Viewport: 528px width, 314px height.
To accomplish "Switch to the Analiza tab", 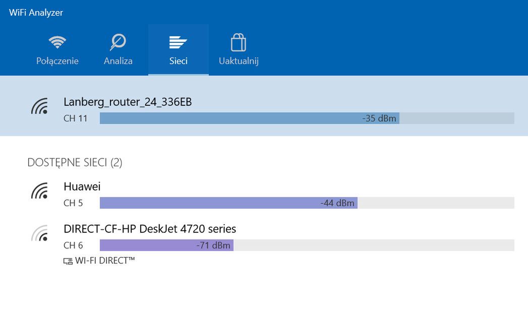I will (118, 50).
